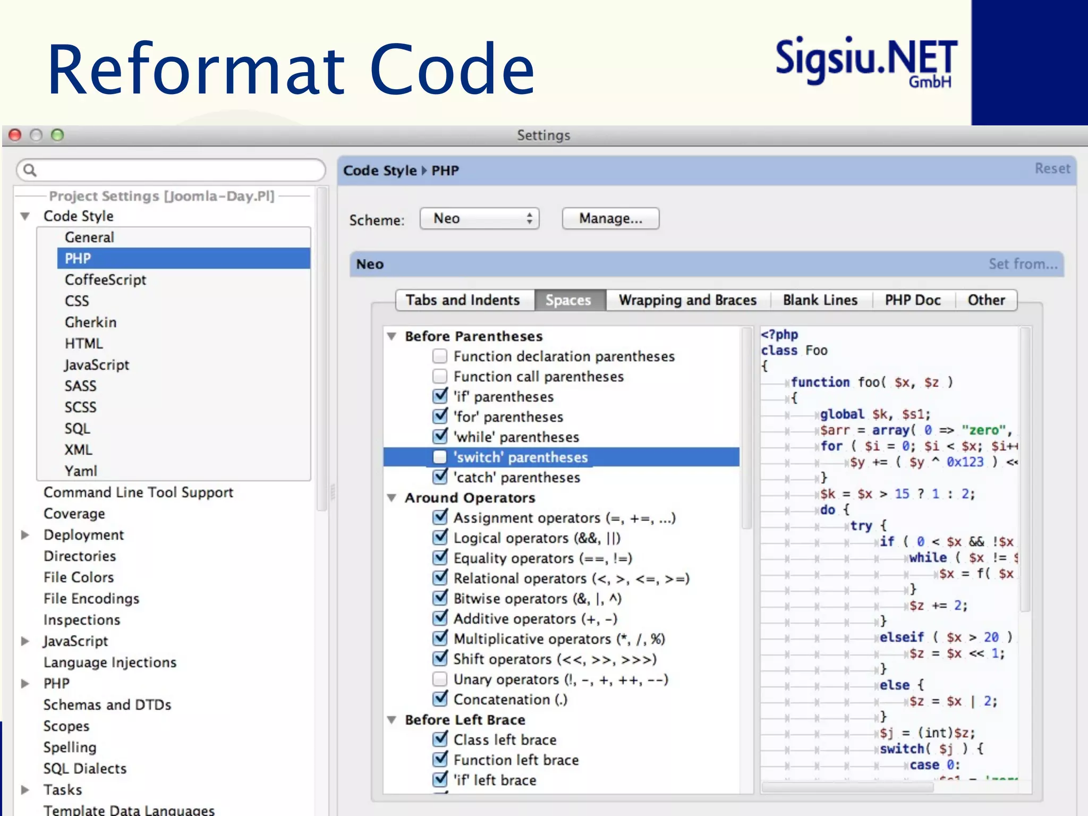Open the PHP Doc tab
Image resolution: width=1088 pixels, height=816 pixels.
913,300
